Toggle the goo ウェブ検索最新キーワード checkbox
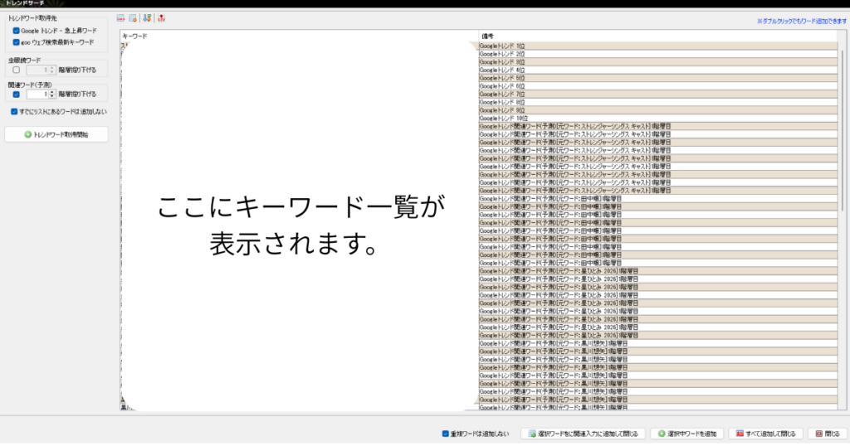Screen dimensions: 850x446 tap(16, 41)
